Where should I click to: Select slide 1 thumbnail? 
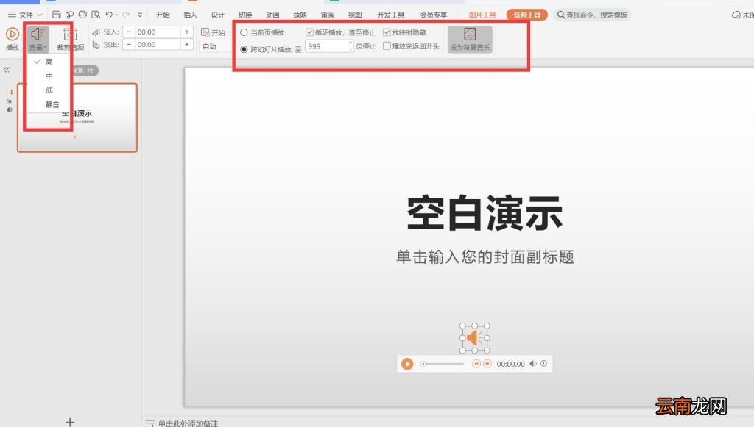click(x=77, y=118)
